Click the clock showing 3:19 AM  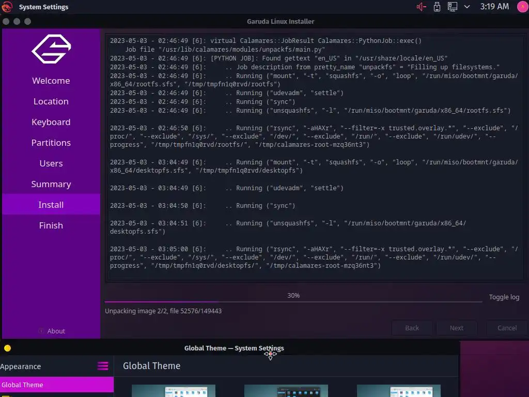coord(494,7)
